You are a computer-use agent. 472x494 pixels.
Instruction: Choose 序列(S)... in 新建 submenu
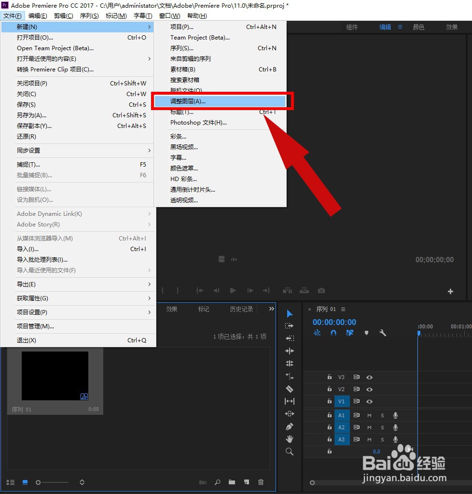pyautogui.click(x=220, y=48)
